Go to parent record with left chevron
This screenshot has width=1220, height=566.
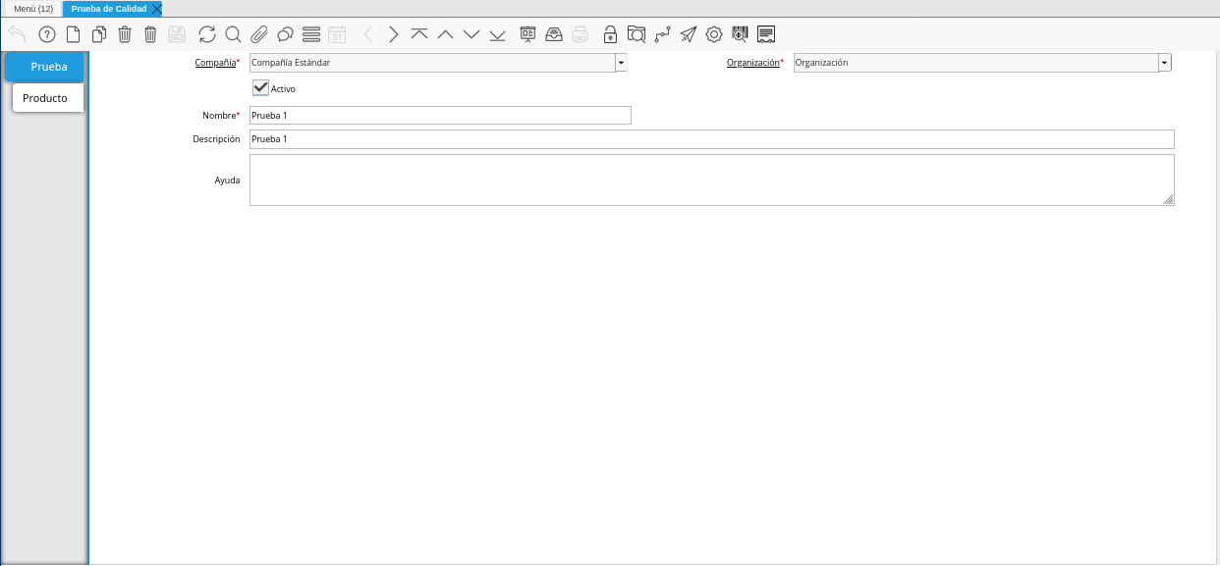(x=368, y=34)
